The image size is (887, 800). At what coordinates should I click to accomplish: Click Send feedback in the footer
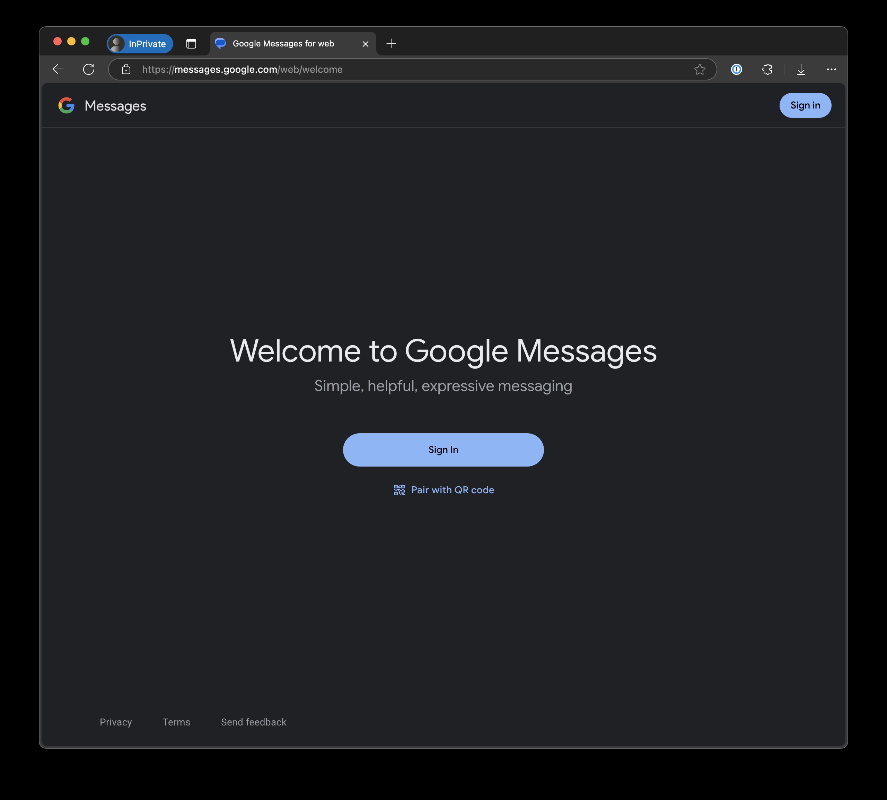[254, 722]
